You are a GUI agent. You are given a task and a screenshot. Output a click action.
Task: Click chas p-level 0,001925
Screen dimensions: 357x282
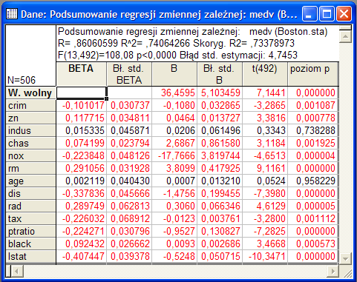tap(313, 144)
